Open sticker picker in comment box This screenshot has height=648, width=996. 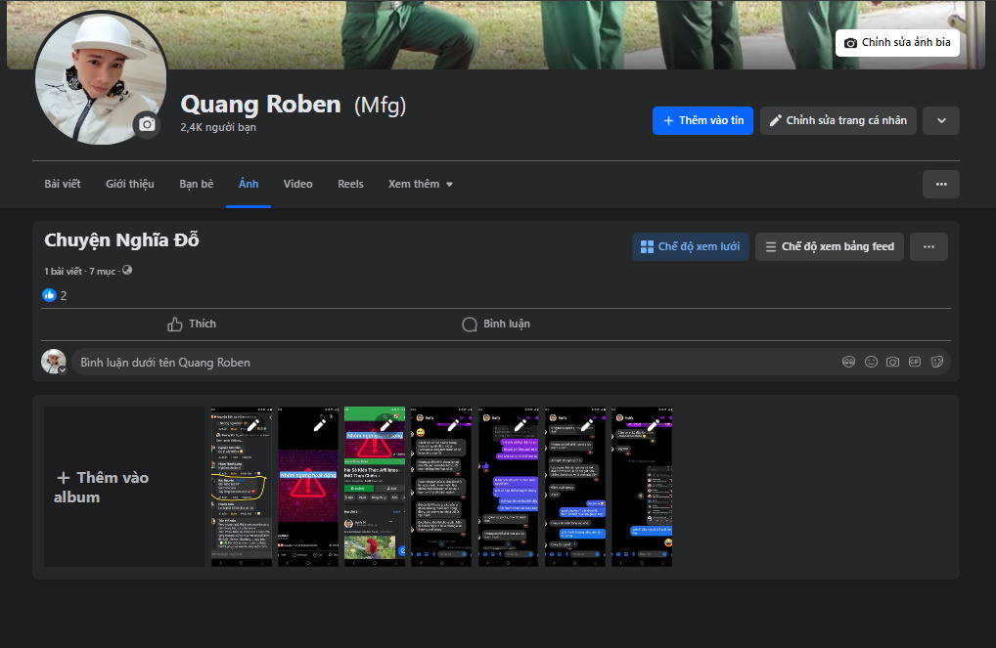936,362
